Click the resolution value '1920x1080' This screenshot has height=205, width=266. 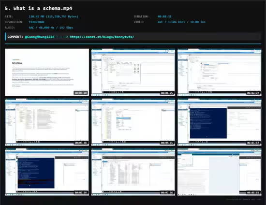pyautogui.click(x=36, y=22)
